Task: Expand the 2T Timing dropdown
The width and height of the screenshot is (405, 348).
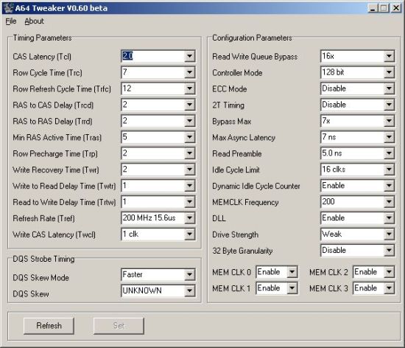Action: pos(389,105)
